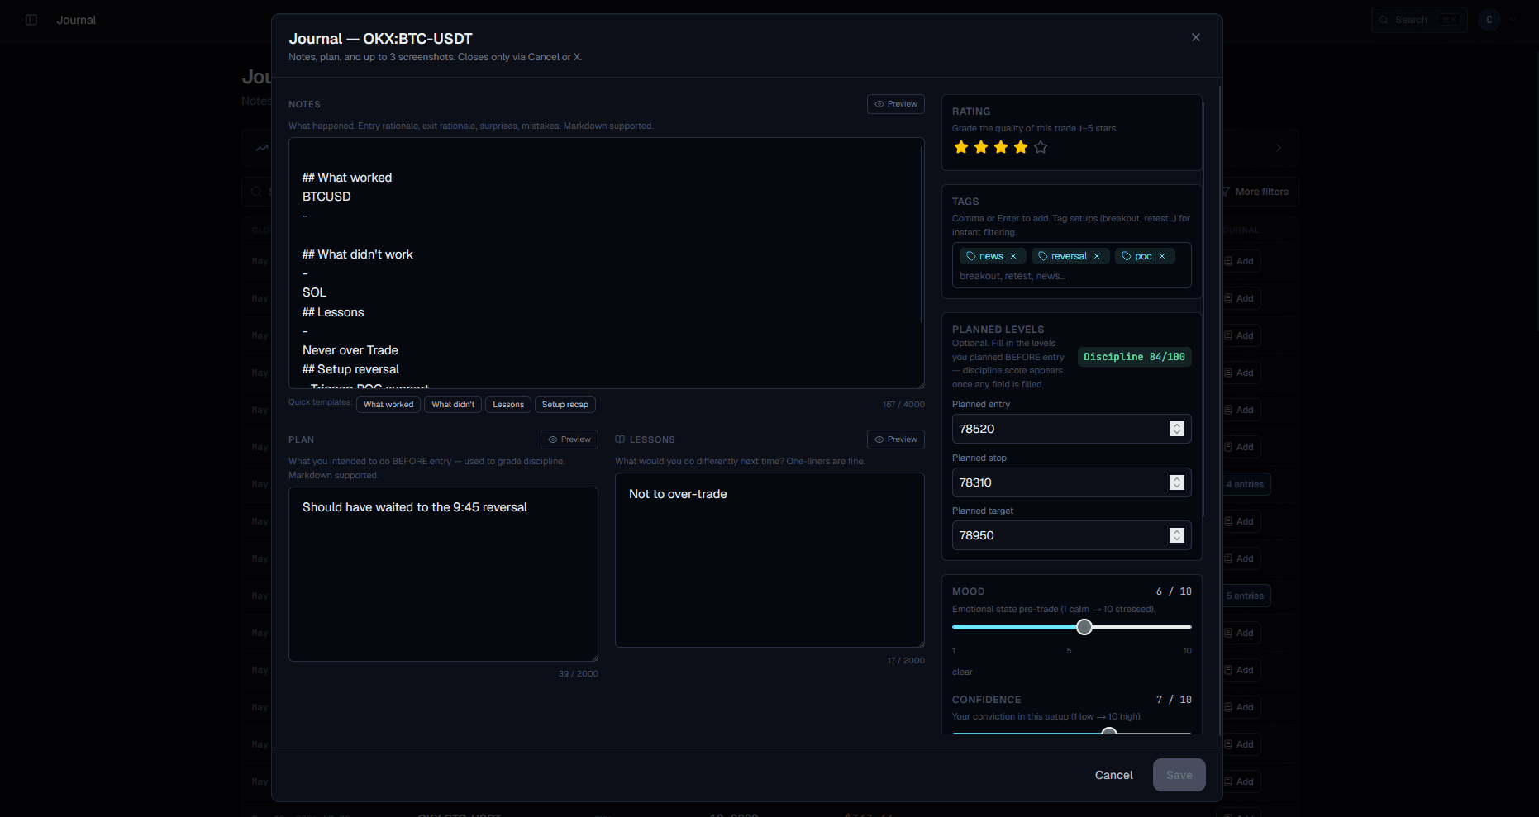Screen dimensions: 1539x817
Task: Click the news tag chip
Action: (993, 256)
